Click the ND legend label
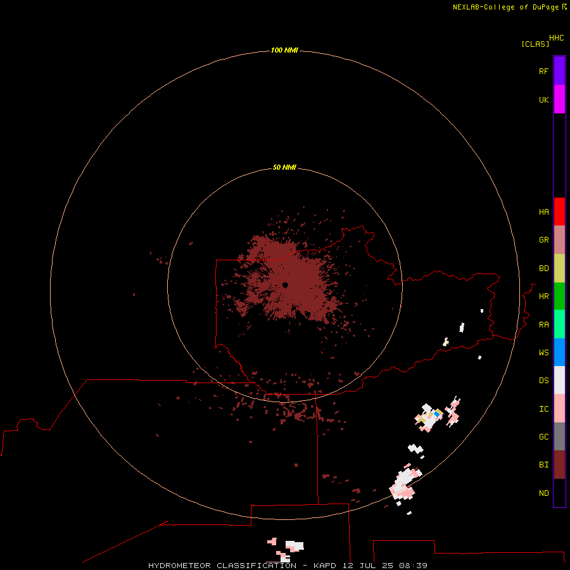Viewport: 570px width, 570px height. point(544,493)
